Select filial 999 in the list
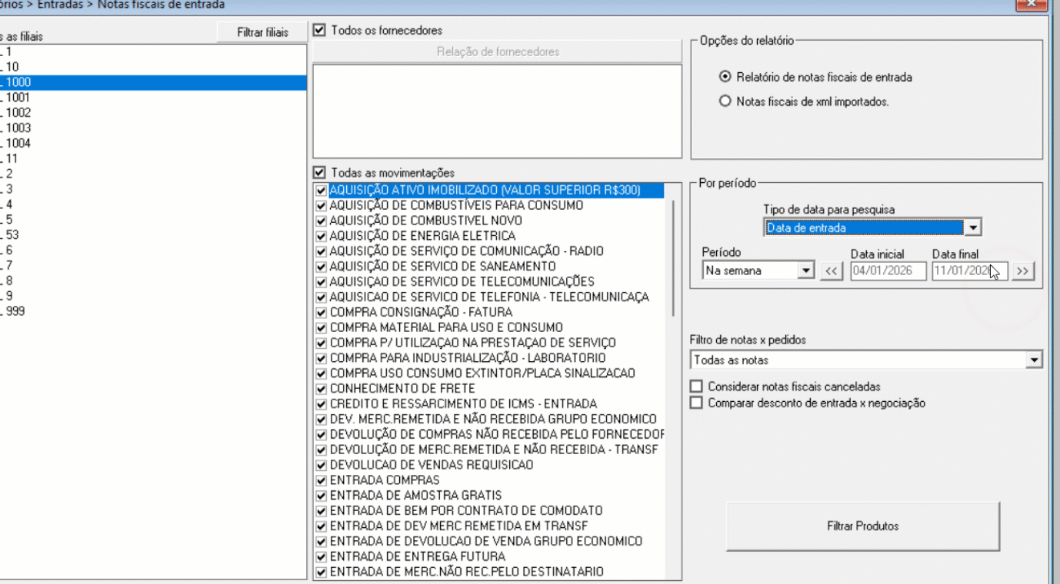 153,311
